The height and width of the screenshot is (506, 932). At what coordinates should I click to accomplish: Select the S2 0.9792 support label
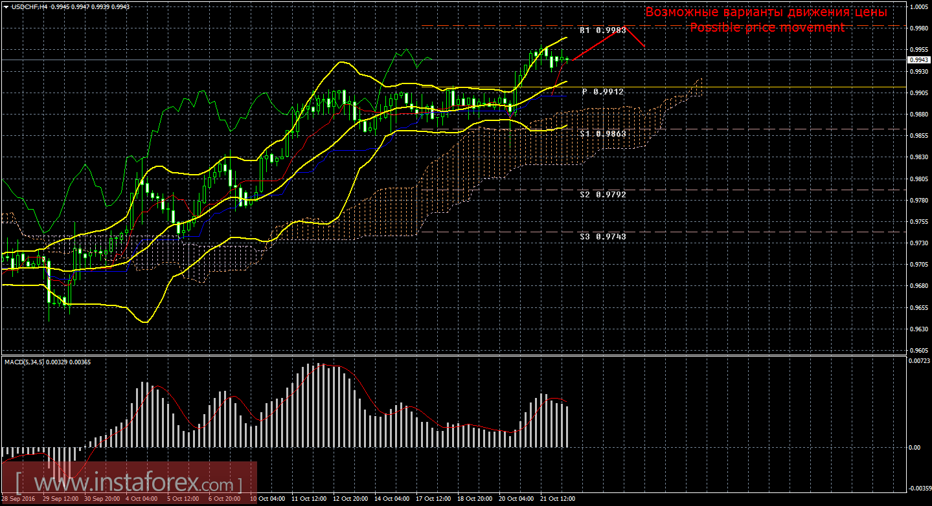pyautogui.click(x=602, y=194)
